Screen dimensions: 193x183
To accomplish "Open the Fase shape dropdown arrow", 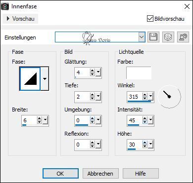I will point(45,79).
